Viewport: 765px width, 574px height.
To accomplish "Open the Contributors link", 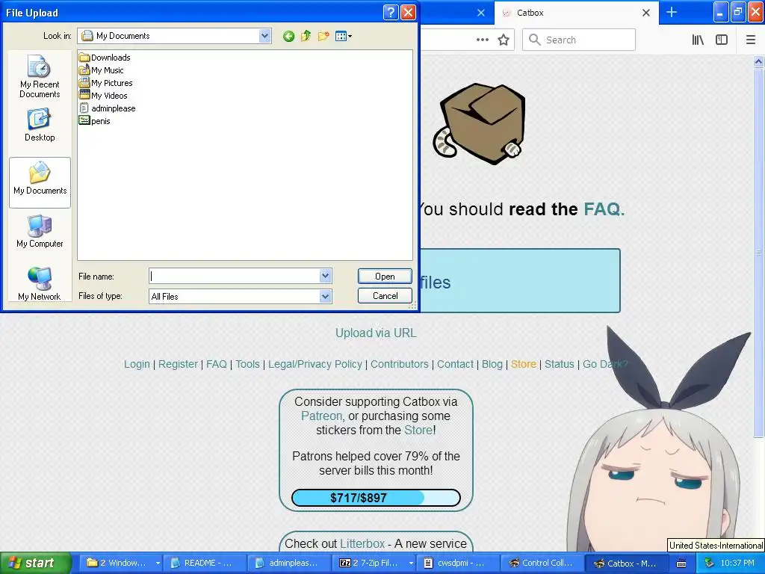I will click(x=399, y=364).
